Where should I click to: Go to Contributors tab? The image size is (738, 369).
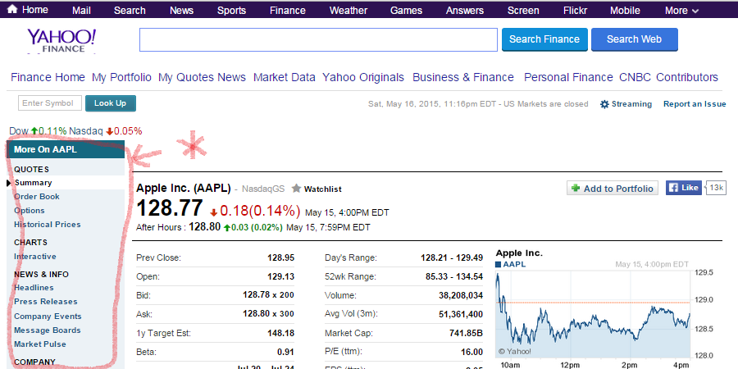pyautogui.click(x=687, y=77)
